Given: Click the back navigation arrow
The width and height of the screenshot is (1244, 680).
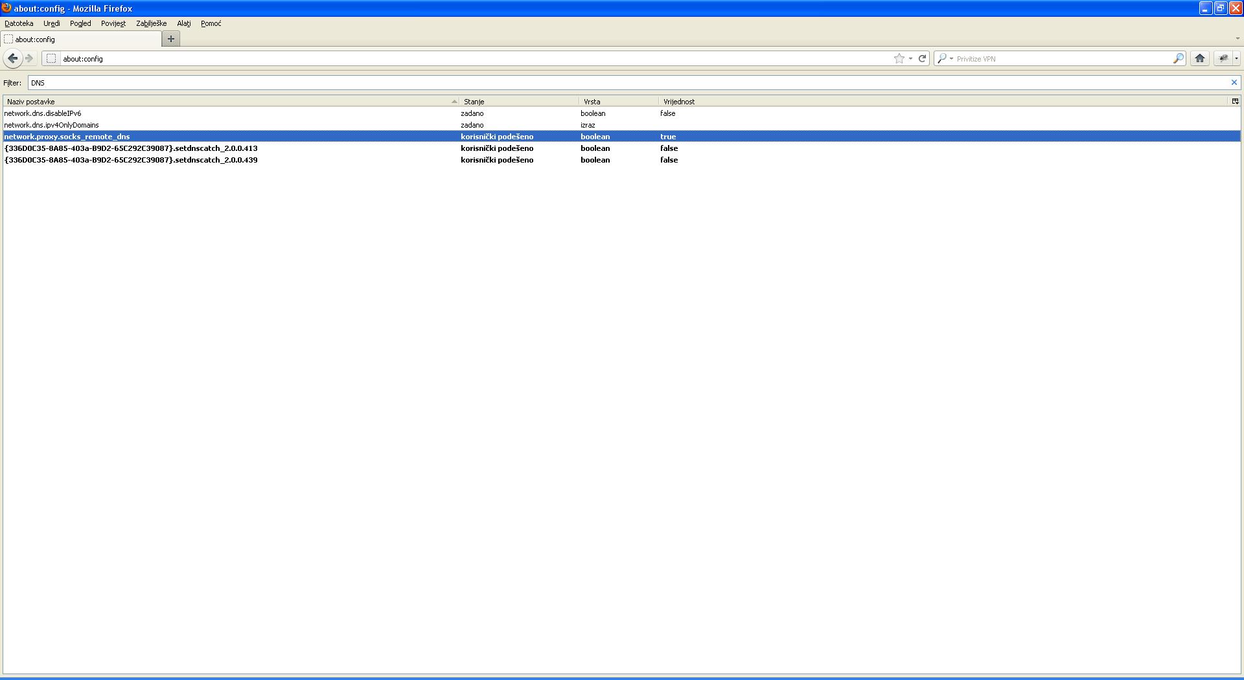Looking at the screenshot, I should pyautogui.click(x=12, y=58).
